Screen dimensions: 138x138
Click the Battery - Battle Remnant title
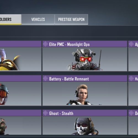(x=69, y=79)
